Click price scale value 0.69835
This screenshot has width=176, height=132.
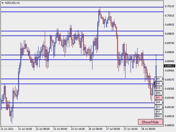[169, 34]
